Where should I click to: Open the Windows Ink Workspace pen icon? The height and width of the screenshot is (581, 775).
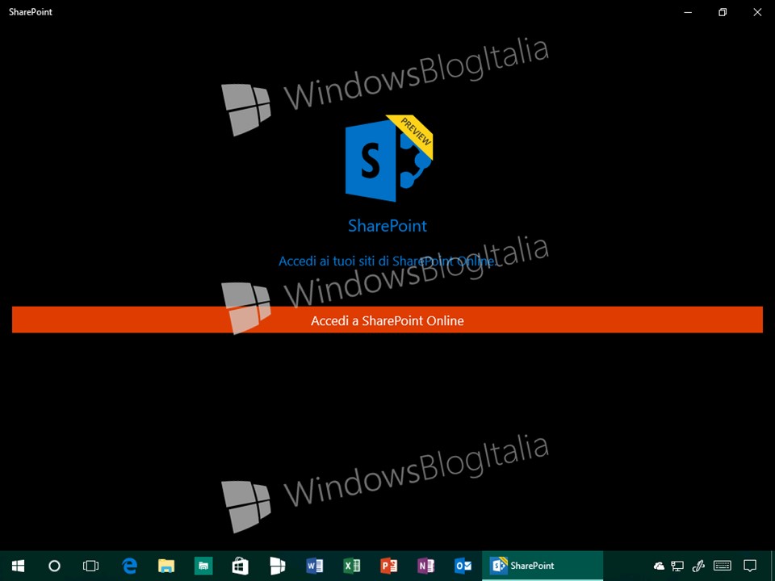[x=698, y=566]
